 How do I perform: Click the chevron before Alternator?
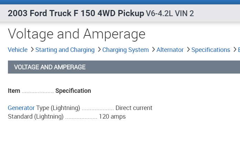point(153,50)
